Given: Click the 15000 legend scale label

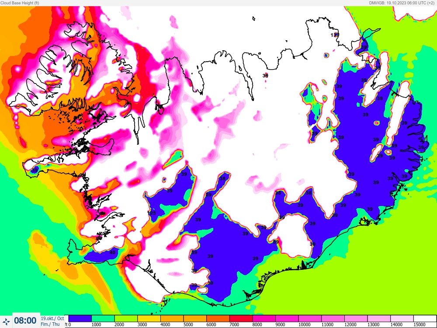Looking at the screenshot, I should [x=420, y=325].
